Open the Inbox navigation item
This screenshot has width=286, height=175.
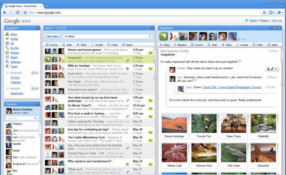[x=14, y=34]
